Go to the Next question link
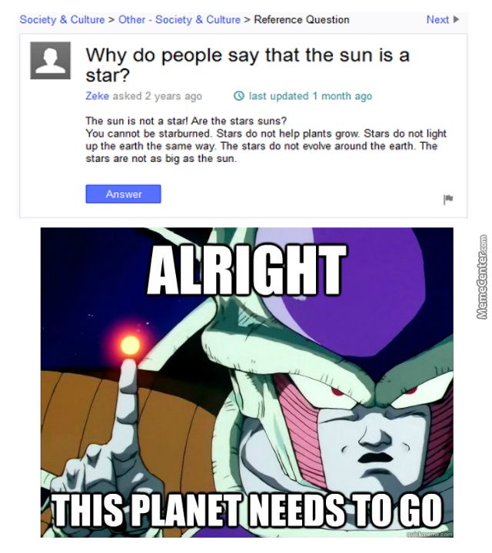Image resolution: width=492 pixels, height=553 pixels. (x=437, y=19)
